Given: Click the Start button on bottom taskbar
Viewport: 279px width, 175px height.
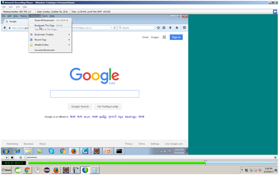Looking at the screenshot, I should tap(6, 170).
